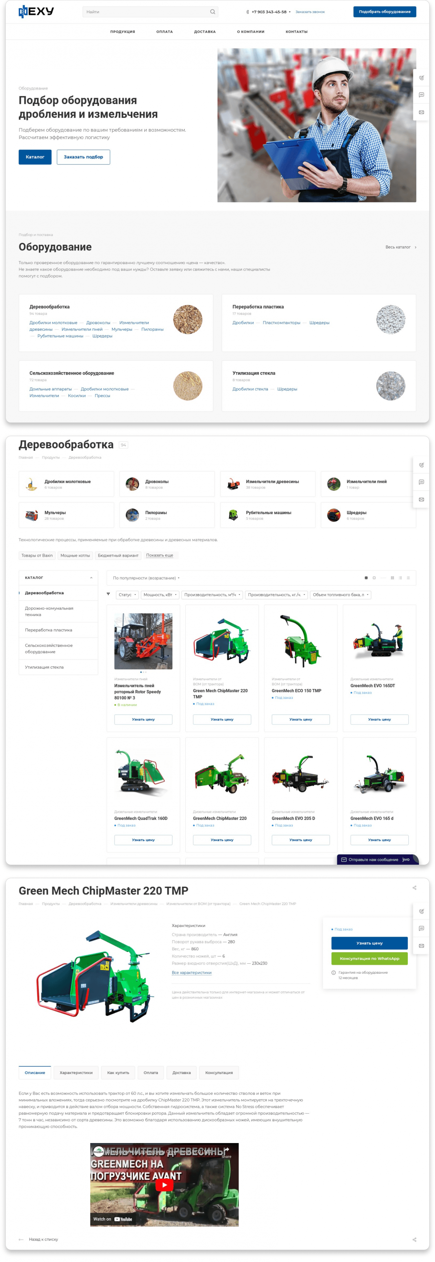Select Переработка пластика in the catalog sidebar
The width and height of the screenshot is (435, 1262).
pos(48,630)
